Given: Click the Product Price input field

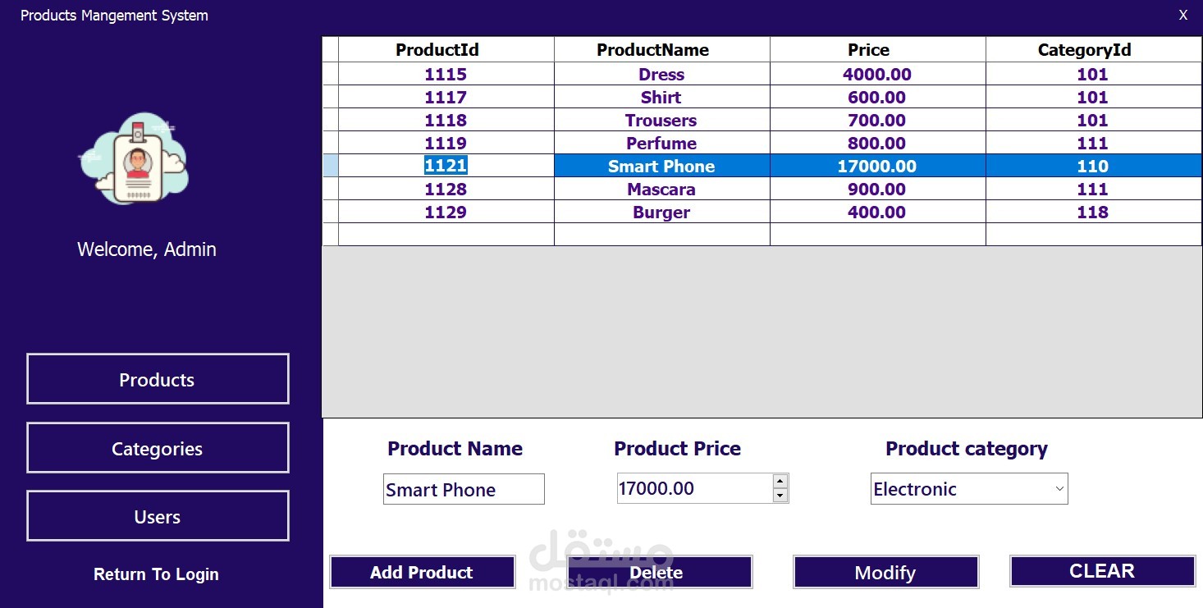Looking at the screenshot, I should [x=693, y=489].
